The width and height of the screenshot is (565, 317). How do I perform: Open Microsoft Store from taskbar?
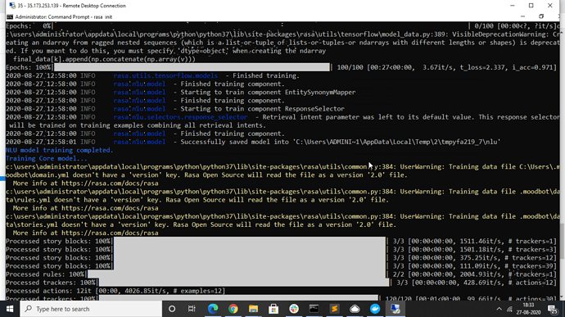coord(273,309)
